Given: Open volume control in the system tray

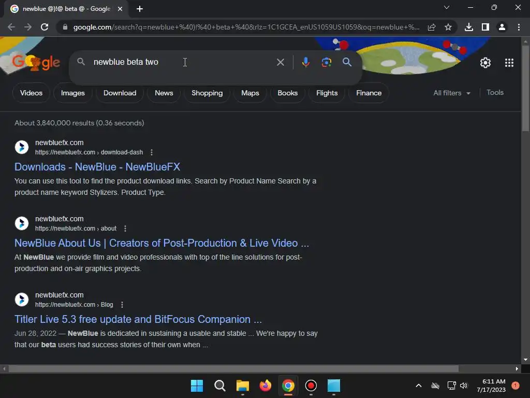Looking at the screenshot, I should [x=464, y=386].
